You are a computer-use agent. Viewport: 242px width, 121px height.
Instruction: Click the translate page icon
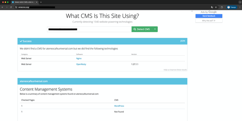tap(212, 7)
